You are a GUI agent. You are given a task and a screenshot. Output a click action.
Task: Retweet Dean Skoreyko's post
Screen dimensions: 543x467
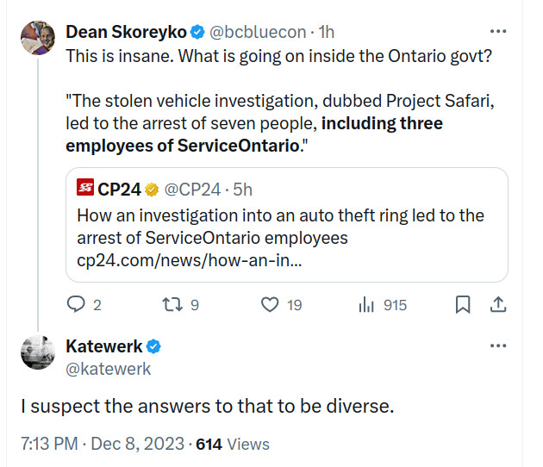pos(173,304)
